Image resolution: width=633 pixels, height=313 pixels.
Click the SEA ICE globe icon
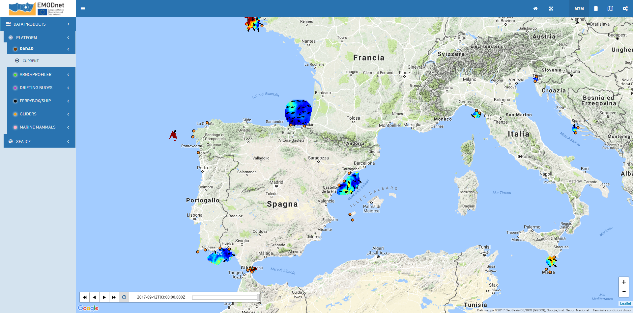[x=11, y=141]
